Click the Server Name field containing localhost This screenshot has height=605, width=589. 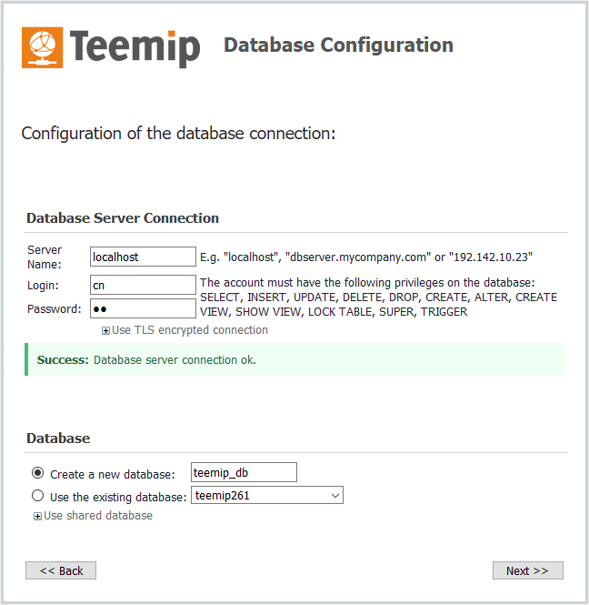[x=143, y=257]
